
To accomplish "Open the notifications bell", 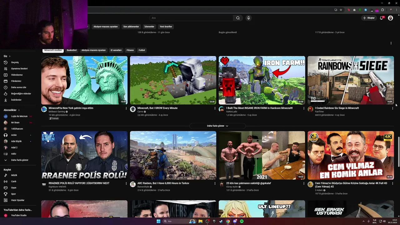I will tap(381, 18).
